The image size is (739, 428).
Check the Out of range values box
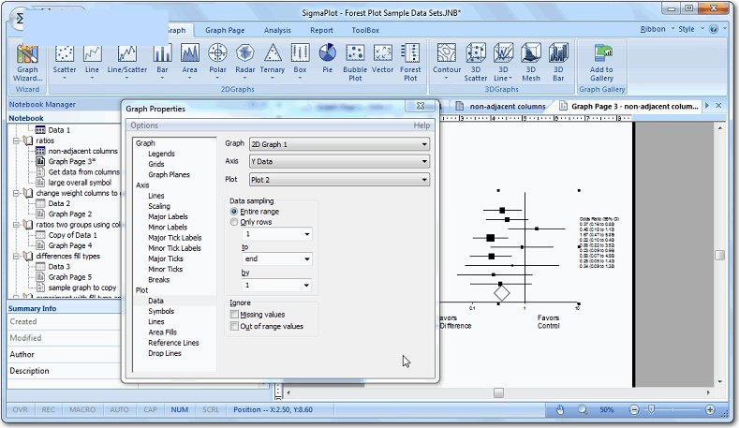tap(234, 326)
